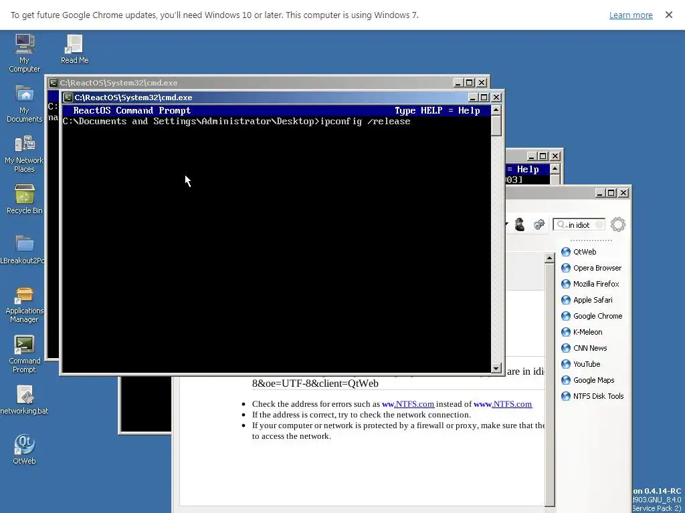This screenshot has height=513, width=685.
Task: Clear the QtWeb search field button
Action: pos(599,224)
